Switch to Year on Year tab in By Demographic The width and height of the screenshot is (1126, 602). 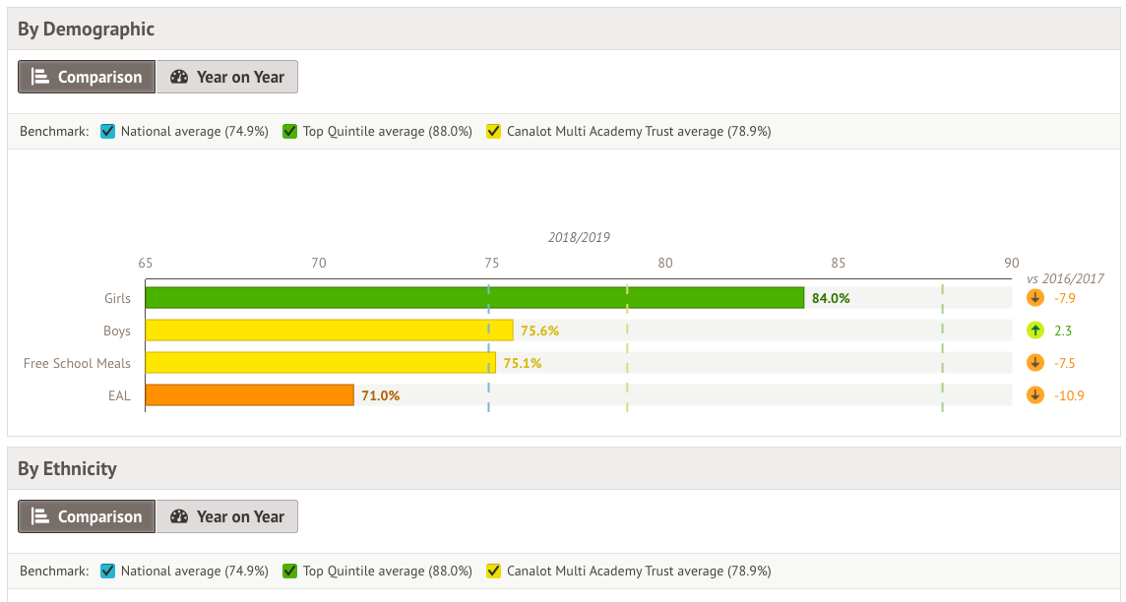(x=227, y=77)
